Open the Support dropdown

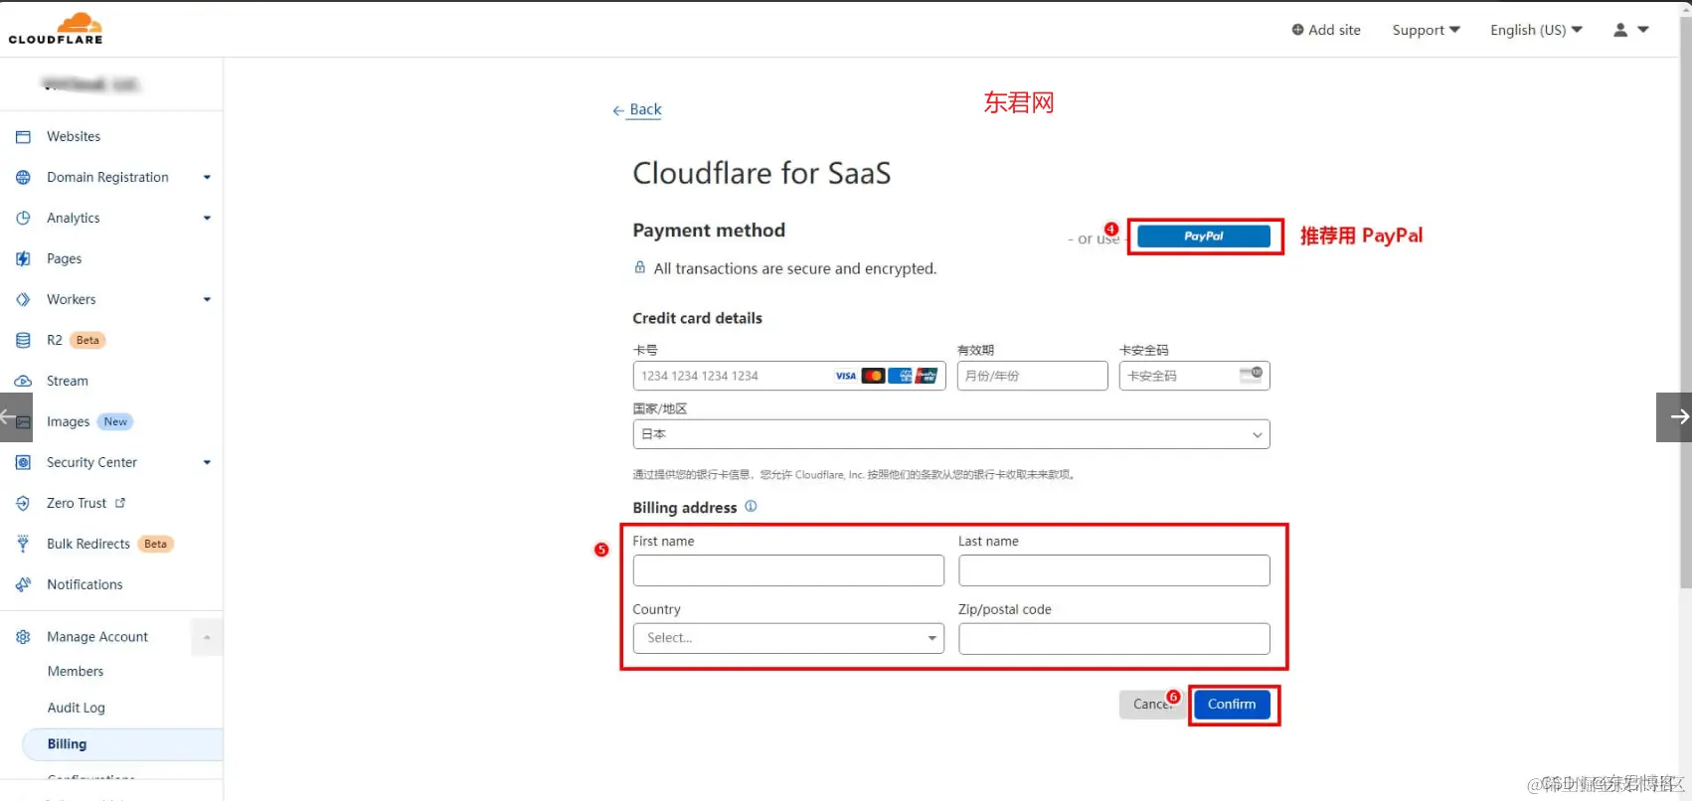pos(1426,30)
